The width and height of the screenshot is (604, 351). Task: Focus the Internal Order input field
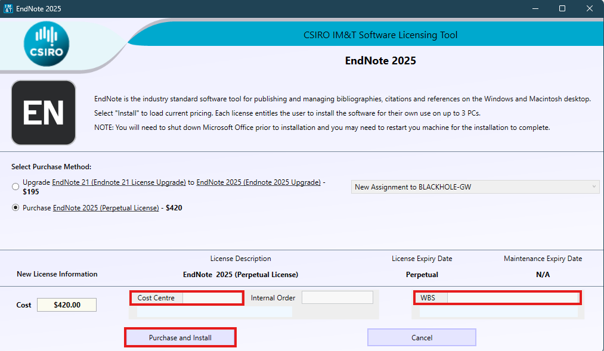(337, 297)
